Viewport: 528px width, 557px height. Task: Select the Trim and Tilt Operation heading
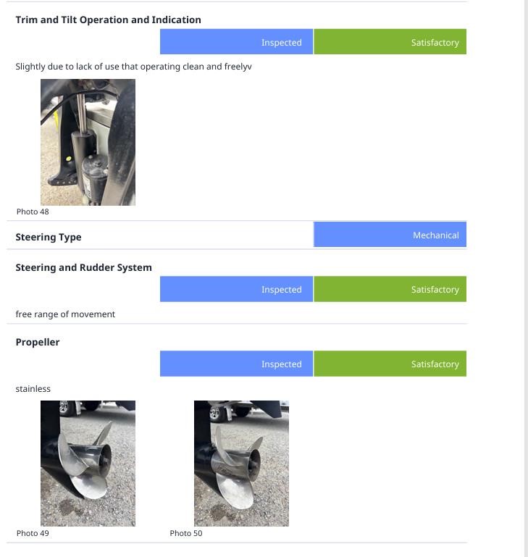(109, 20)
